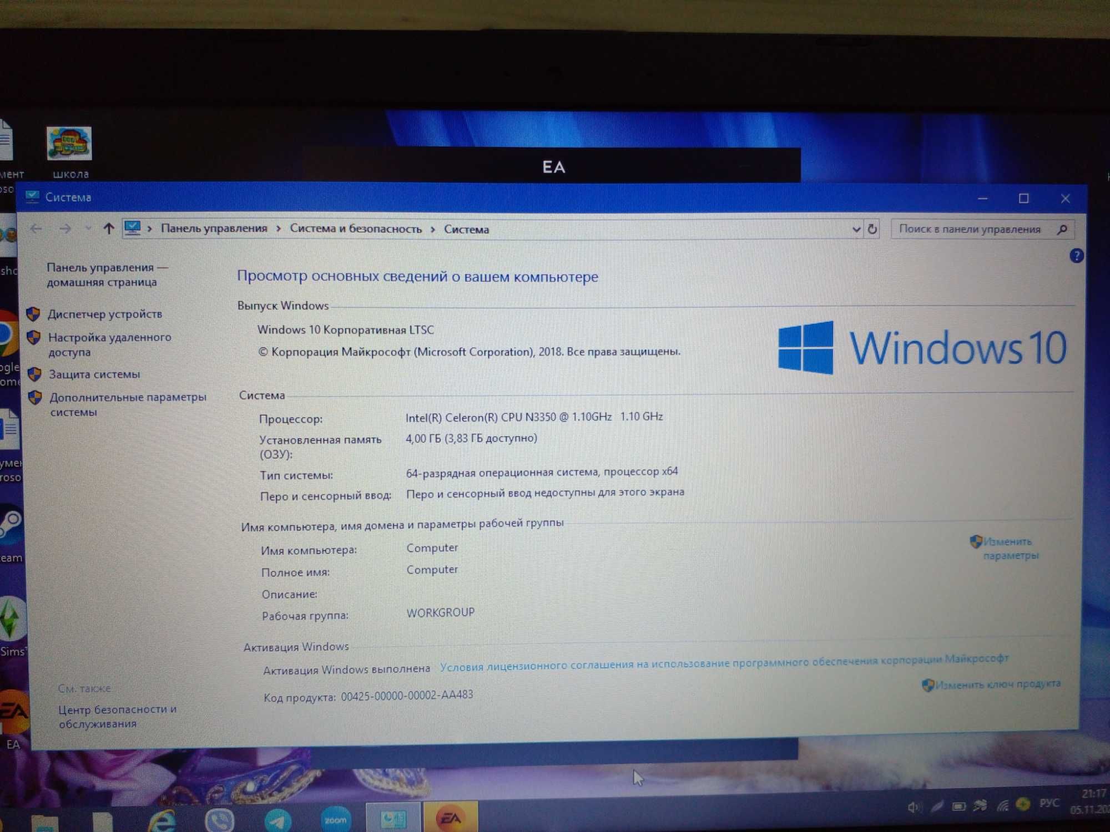Open Панель управления — домашняя страница

107,275
